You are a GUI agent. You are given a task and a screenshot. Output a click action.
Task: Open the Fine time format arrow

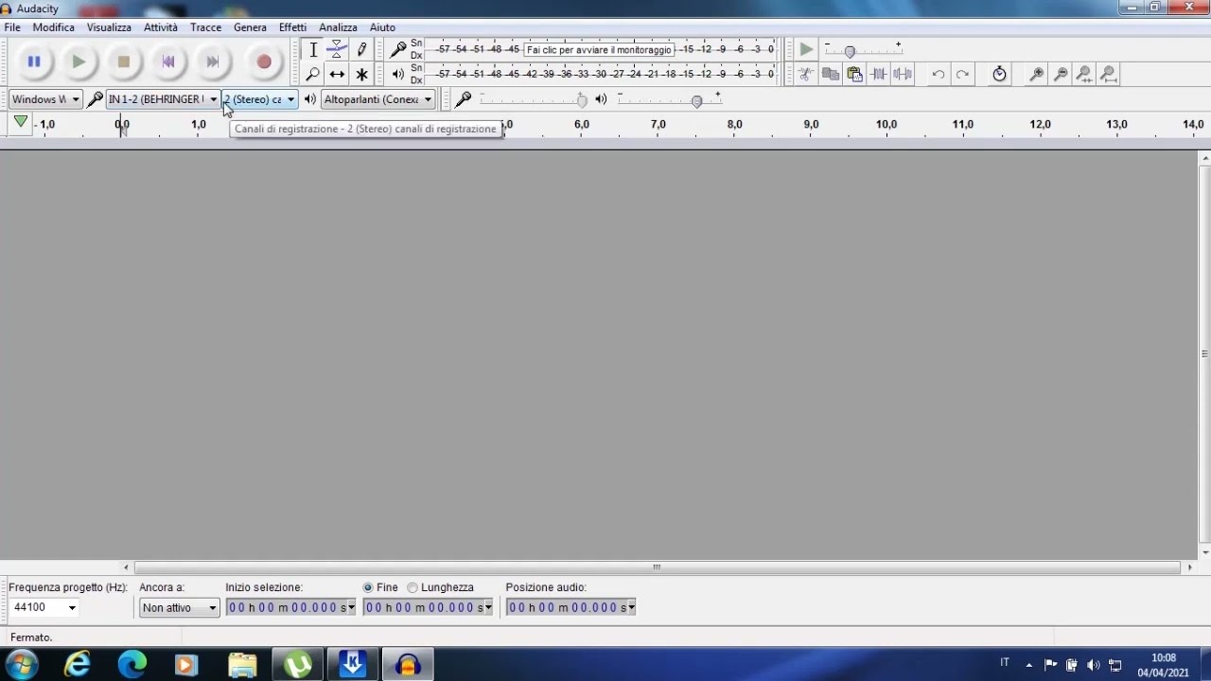[x=488, y=607]
